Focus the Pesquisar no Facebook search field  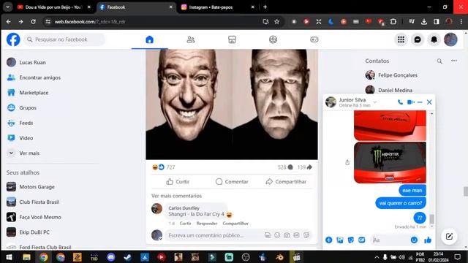tap(64, 39)
